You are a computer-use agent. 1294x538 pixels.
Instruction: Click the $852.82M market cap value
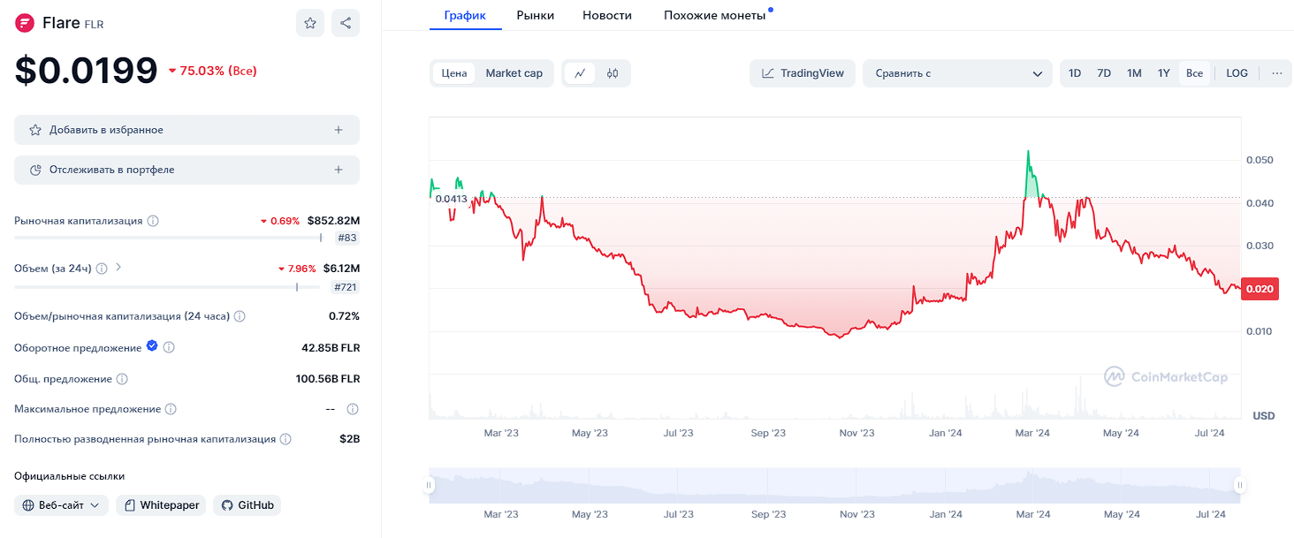click(x=333, y=221)
